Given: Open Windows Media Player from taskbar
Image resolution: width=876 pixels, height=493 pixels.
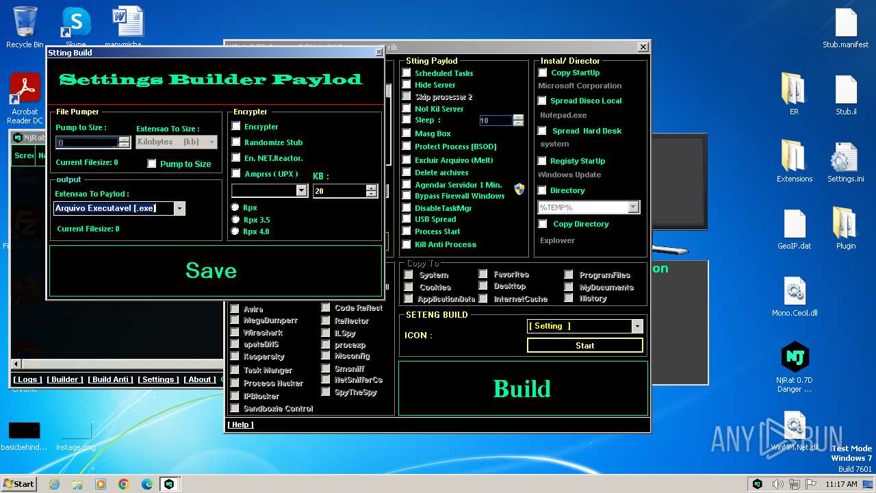Looking at the screenshot, I should [x=101, y=484].
